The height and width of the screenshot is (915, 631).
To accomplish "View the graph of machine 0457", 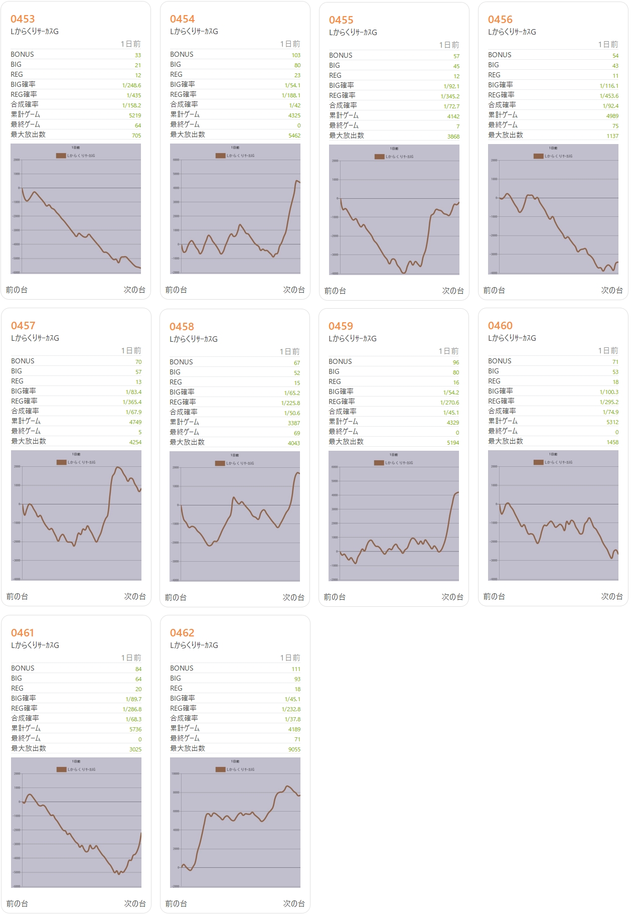I will pos(76,515).
